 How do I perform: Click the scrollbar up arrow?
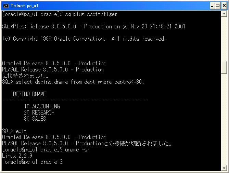point(224,14)
